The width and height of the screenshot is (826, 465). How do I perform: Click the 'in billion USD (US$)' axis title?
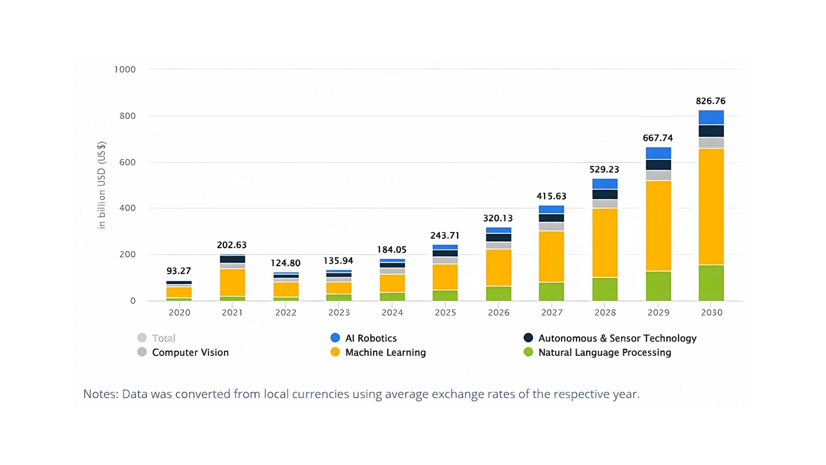tap(101, 185)
